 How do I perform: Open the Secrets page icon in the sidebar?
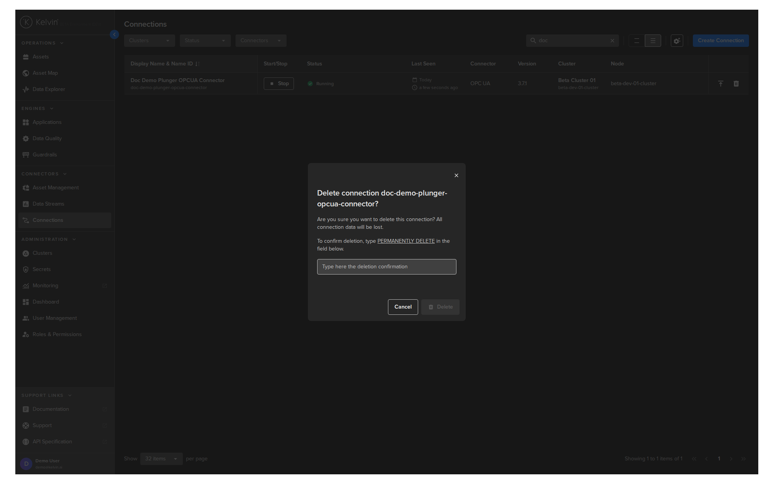[x=26, y=269]
